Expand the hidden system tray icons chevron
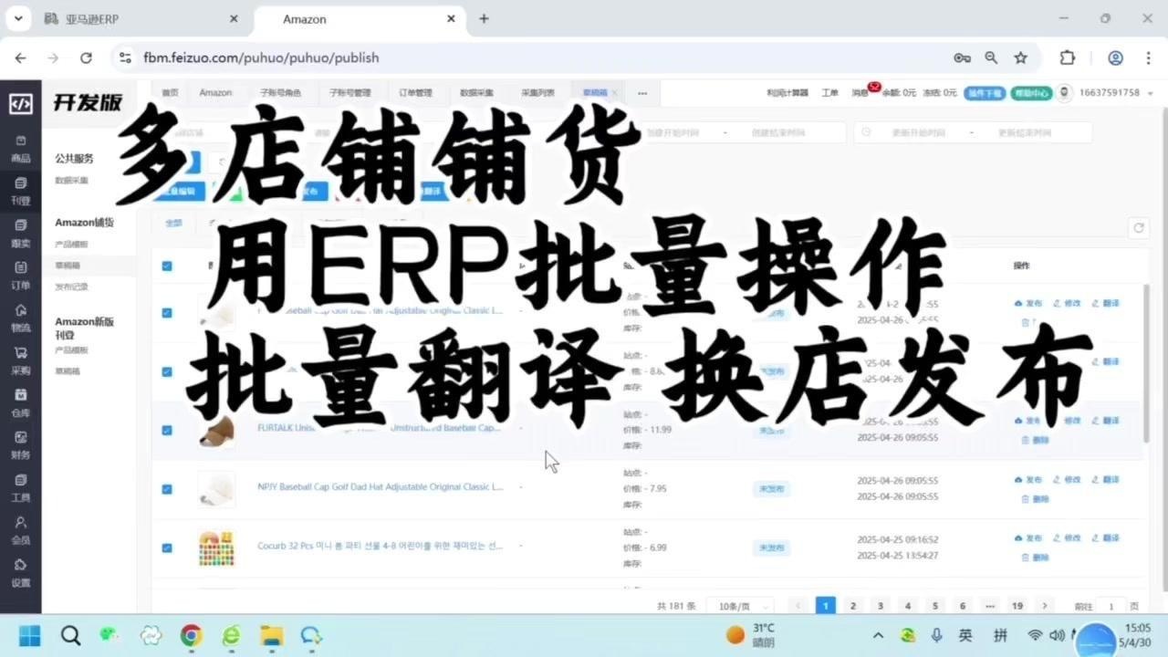 878,635
